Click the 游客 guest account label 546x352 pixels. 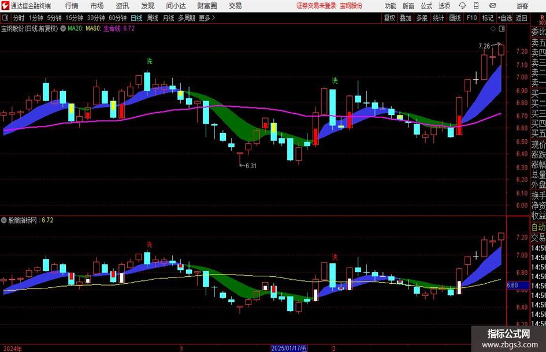pos(522,6)
